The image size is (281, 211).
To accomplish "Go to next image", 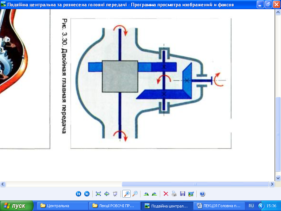I will pyautogui.click(x=87, y=194).
